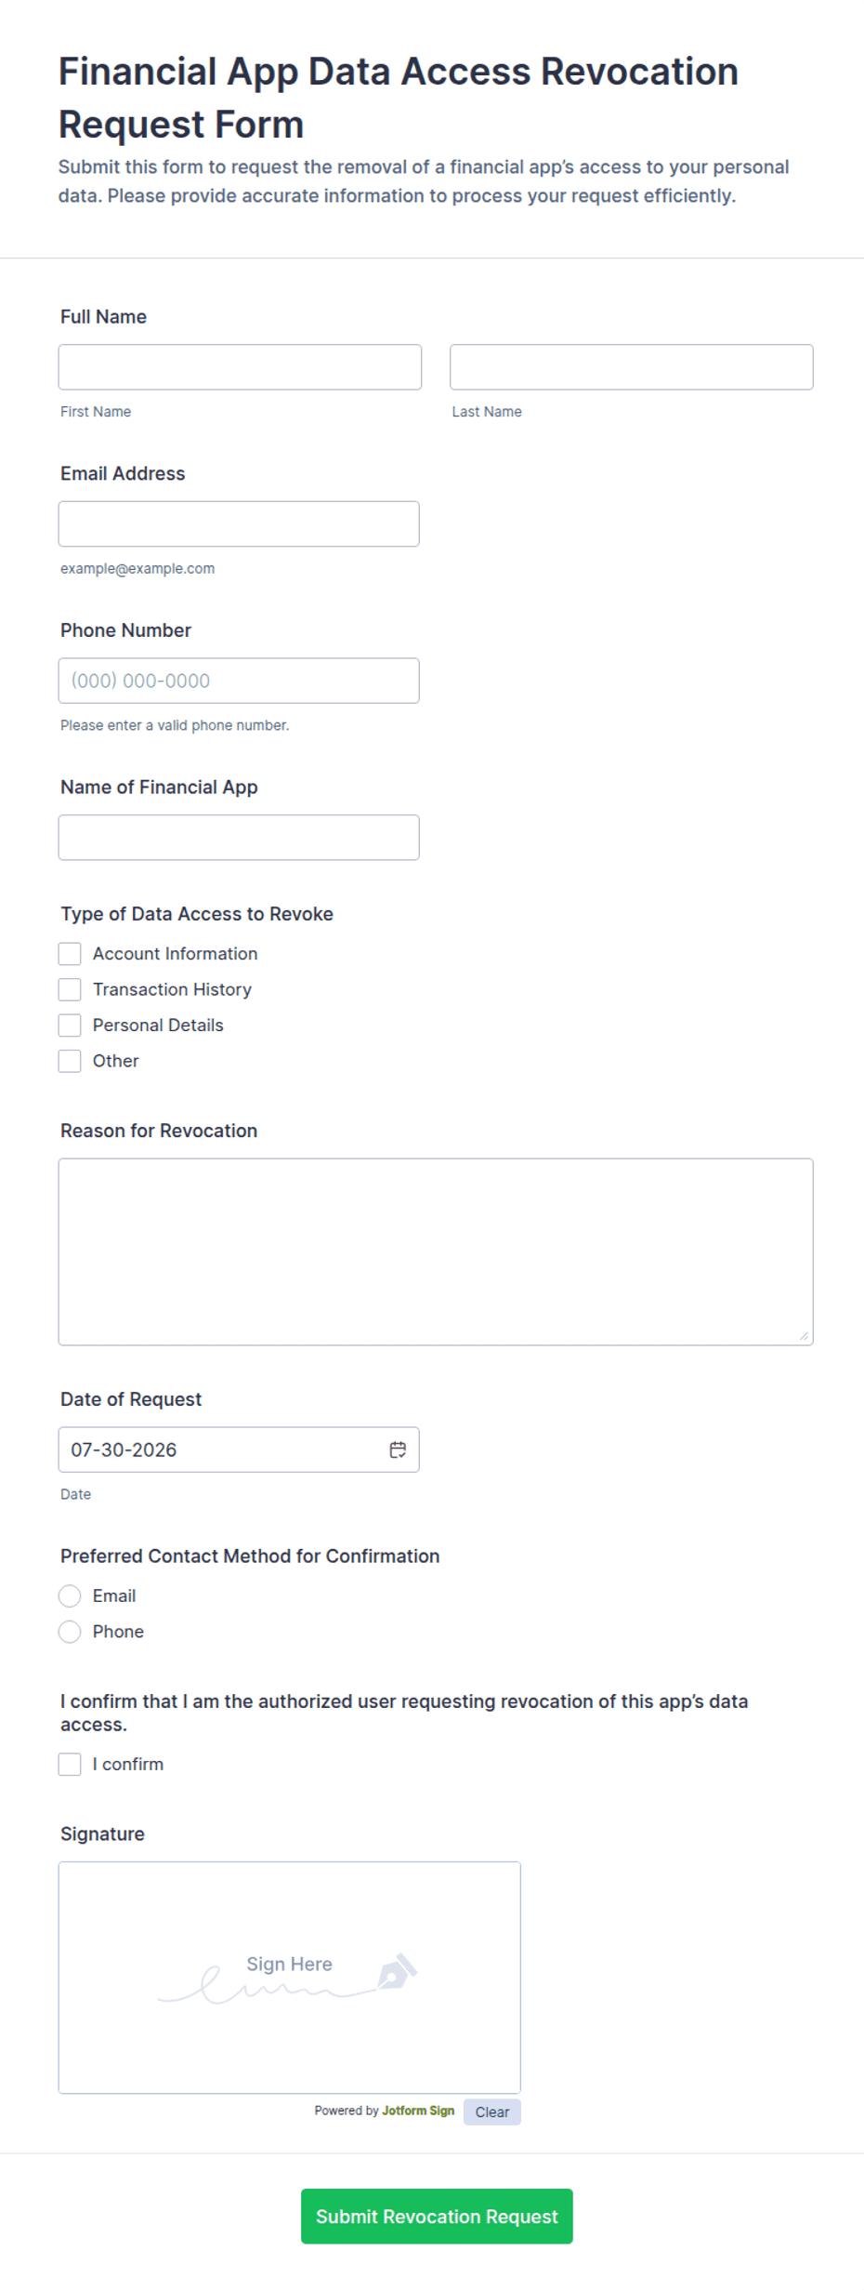The height and width of the screenshot is (2290, 864).
Task: Focus the Last Name field
Action: (x=632, y=367)
